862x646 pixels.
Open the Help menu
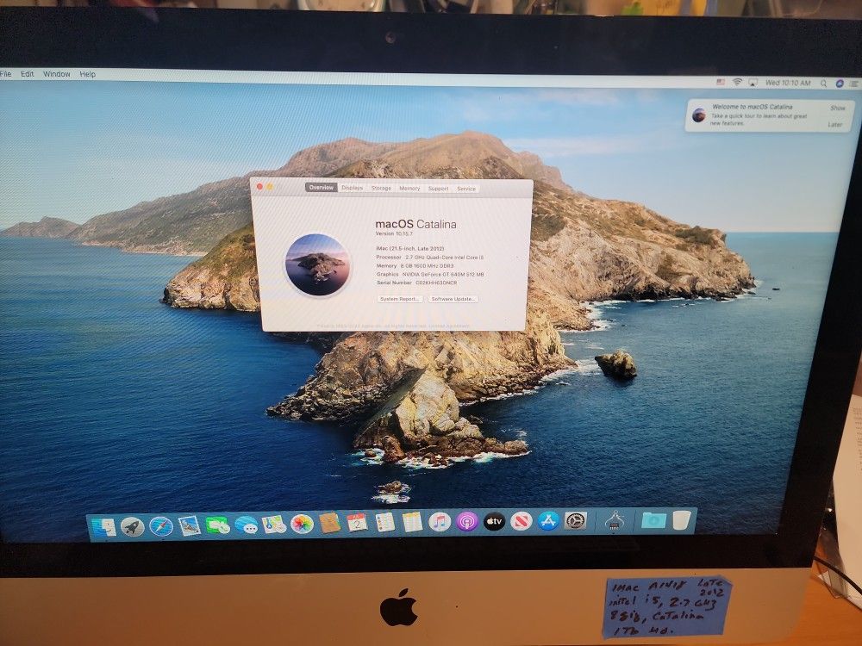coord(87,73)
